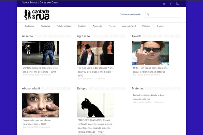Image resolution: width=203 pixels, height=135 pixels.
Task: Open the Assédio post thumbnail image
Action: (x=41, y=53)
